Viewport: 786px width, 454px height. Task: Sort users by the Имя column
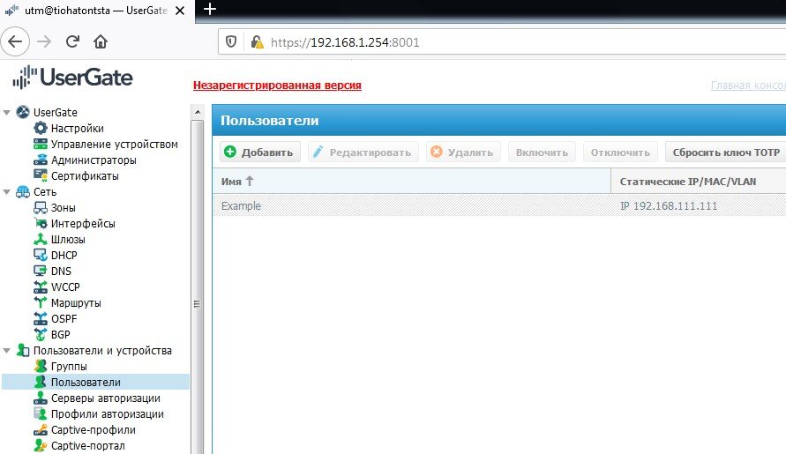point(411,182)
